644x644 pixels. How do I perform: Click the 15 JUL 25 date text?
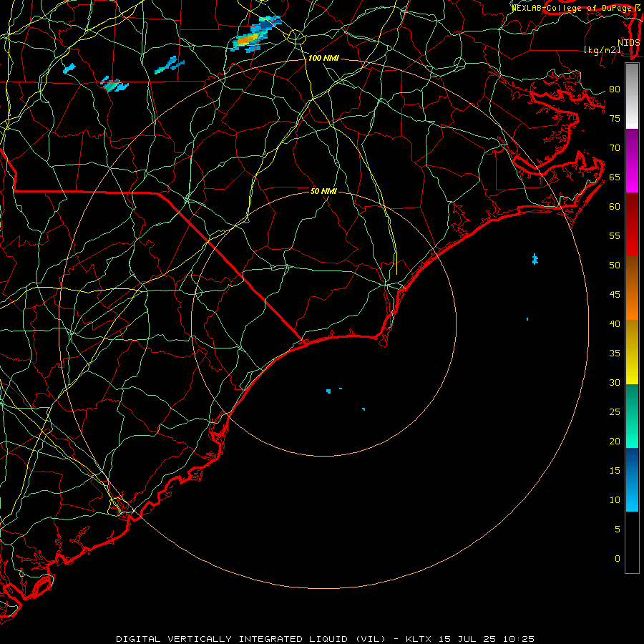(468, 639)
